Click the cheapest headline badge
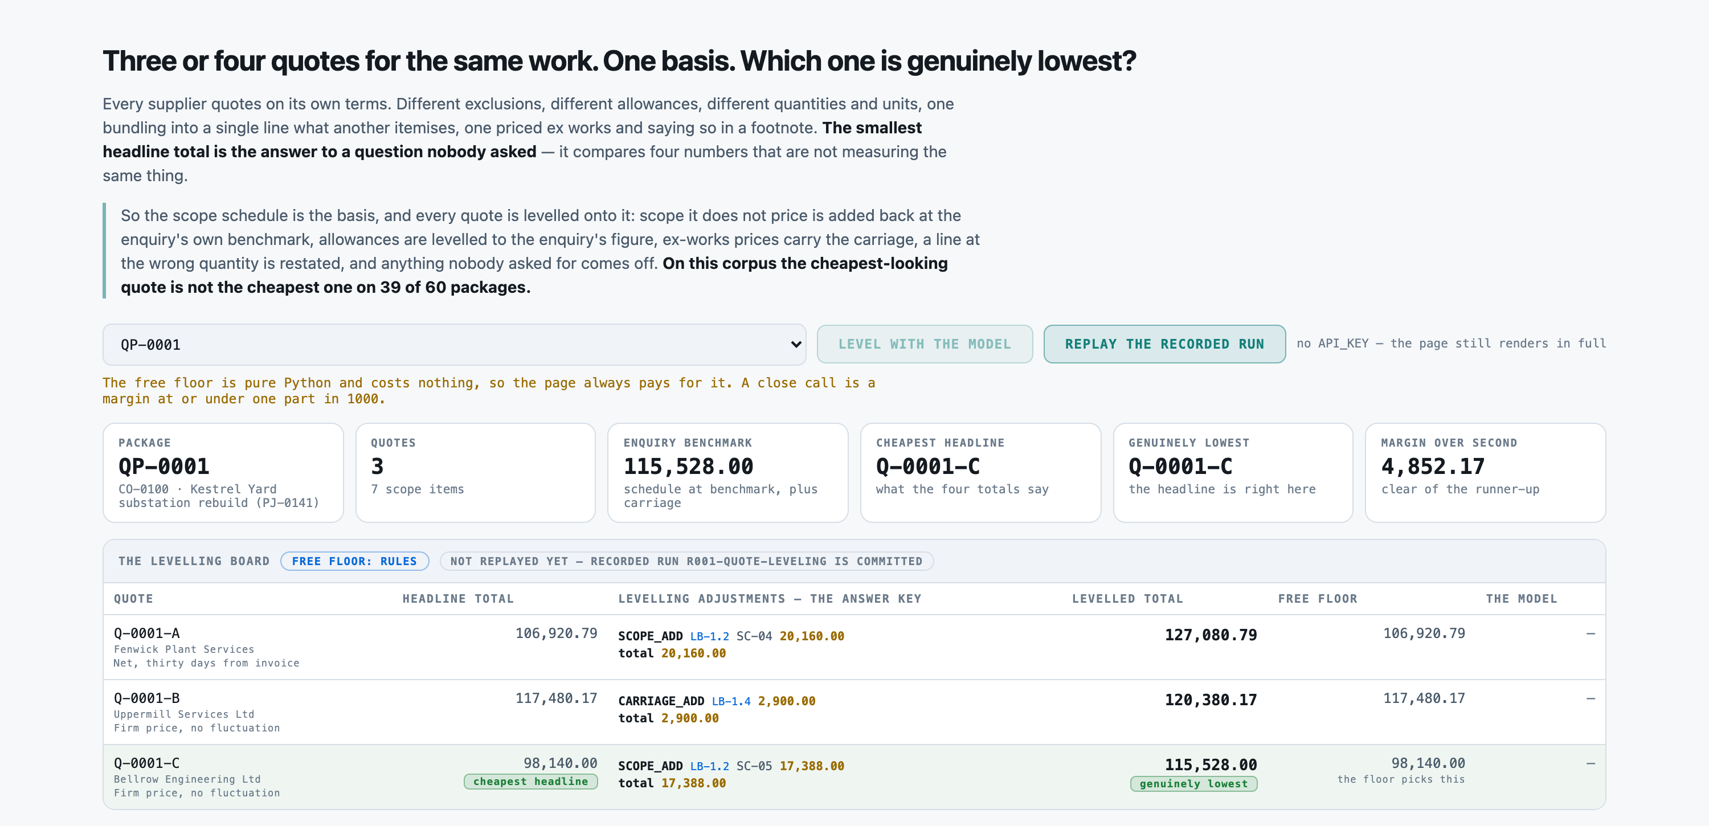 530,782
